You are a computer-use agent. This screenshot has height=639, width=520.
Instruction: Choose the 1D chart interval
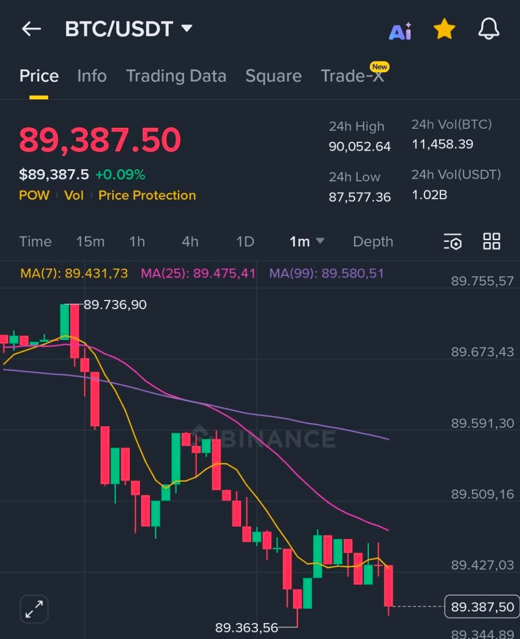pos(245,242)
